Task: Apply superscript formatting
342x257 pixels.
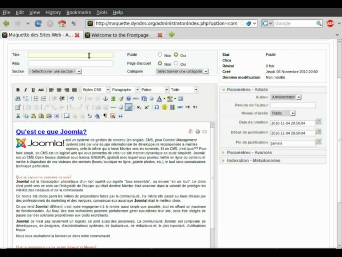Action: pos(146,107)
